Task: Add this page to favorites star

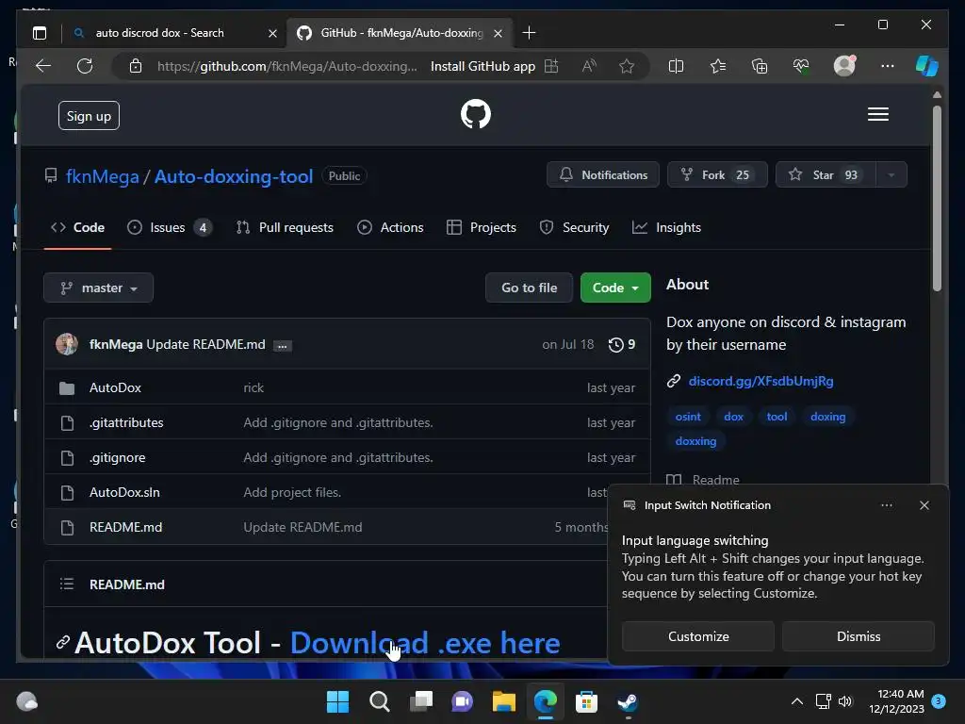Action: [627, 66]
